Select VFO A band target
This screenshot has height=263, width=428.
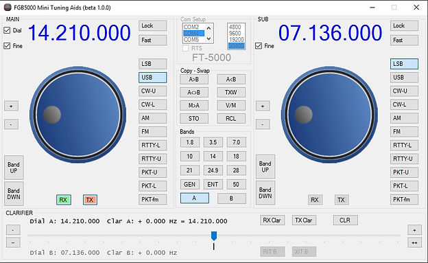(194, 198)
